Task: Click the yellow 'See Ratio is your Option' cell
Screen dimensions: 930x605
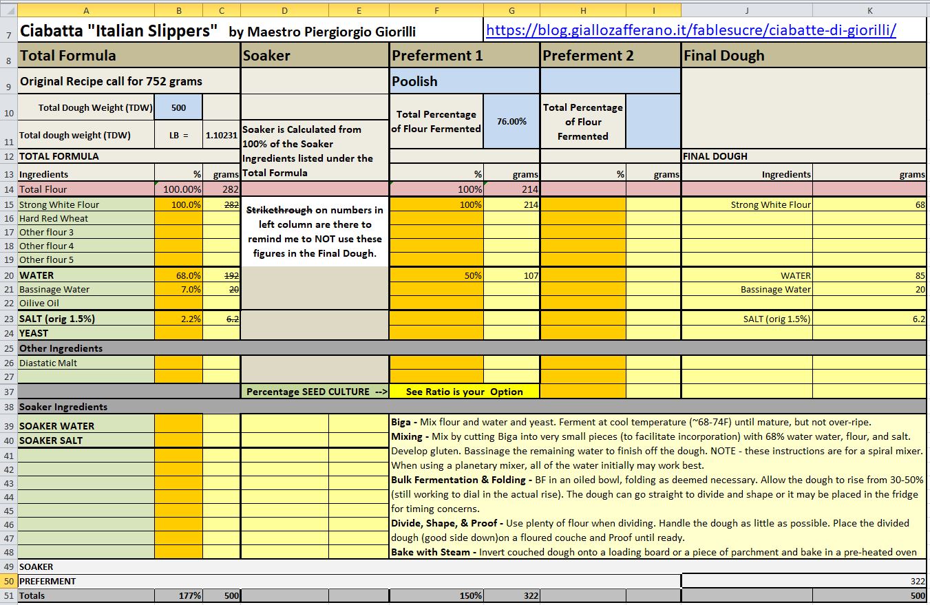Action: [x=464, y=392]
